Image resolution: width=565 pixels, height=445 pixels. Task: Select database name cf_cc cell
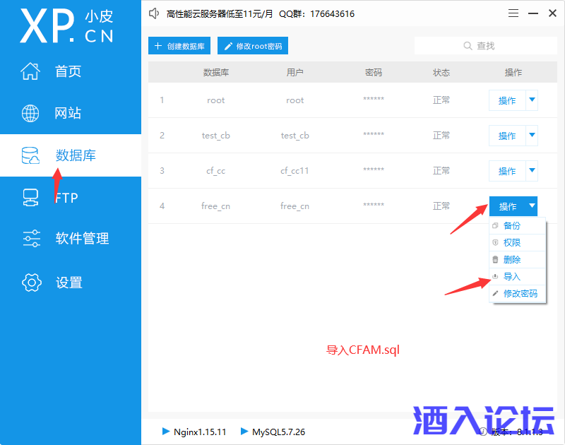pyautogui.click(x=216, y=171)
